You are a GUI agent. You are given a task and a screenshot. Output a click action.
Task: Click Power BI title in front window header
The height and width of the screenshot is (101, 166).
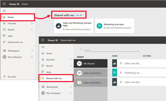(53, 40)
